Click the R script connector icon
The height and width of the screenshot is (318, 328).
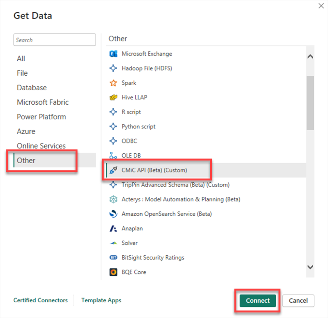113,112
